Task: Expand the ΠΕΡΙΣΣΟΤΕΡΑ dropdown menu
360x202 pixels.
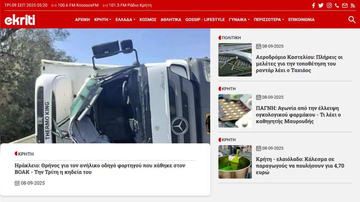Action: pos(269,20)
